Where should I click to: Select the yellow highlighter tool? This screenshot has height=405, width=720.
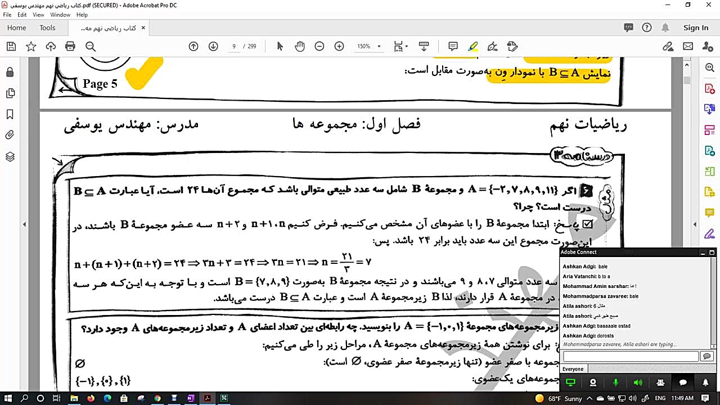click(473, 47)
